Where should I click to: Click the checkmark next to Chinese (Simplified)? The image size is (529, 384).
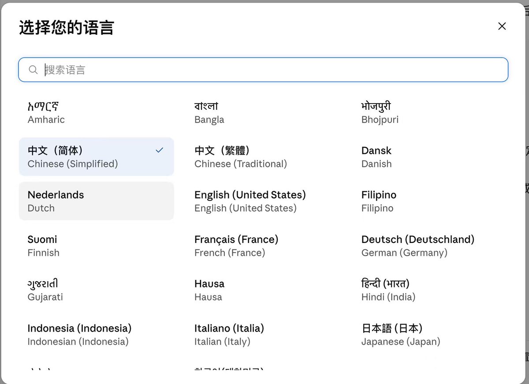pos(160,150)
